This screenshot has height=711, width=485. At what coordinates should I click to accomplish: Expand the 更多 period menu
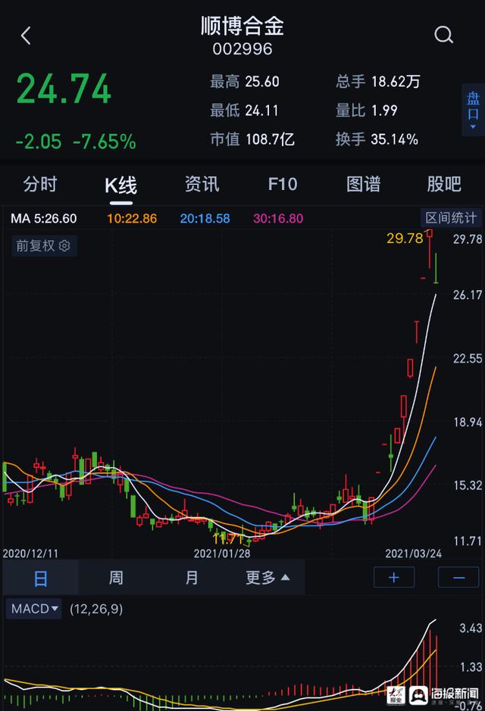(x=268, y=578)
